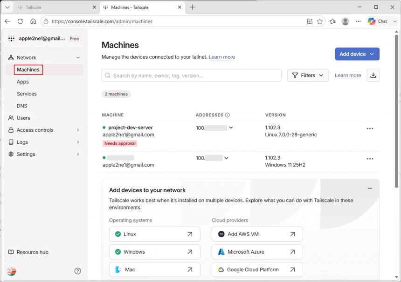Image resolution: width=401 pixels, height=282 pixels.
Task: Open Apps in the sidebar
Action: pyautogui.click(x=23, y=81)
